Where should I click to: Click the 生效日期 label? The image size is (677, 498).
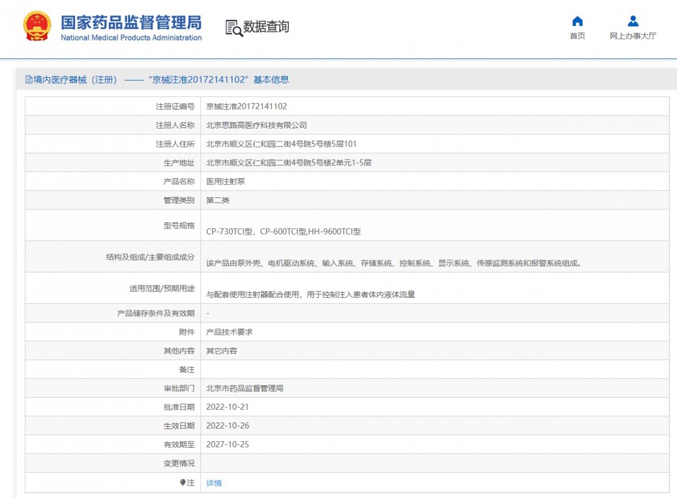click(179, 426)
